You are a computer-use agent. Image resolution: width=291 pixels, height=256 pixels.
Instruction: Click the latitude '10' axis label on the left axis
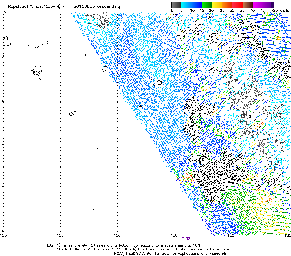tap(3, 13)
